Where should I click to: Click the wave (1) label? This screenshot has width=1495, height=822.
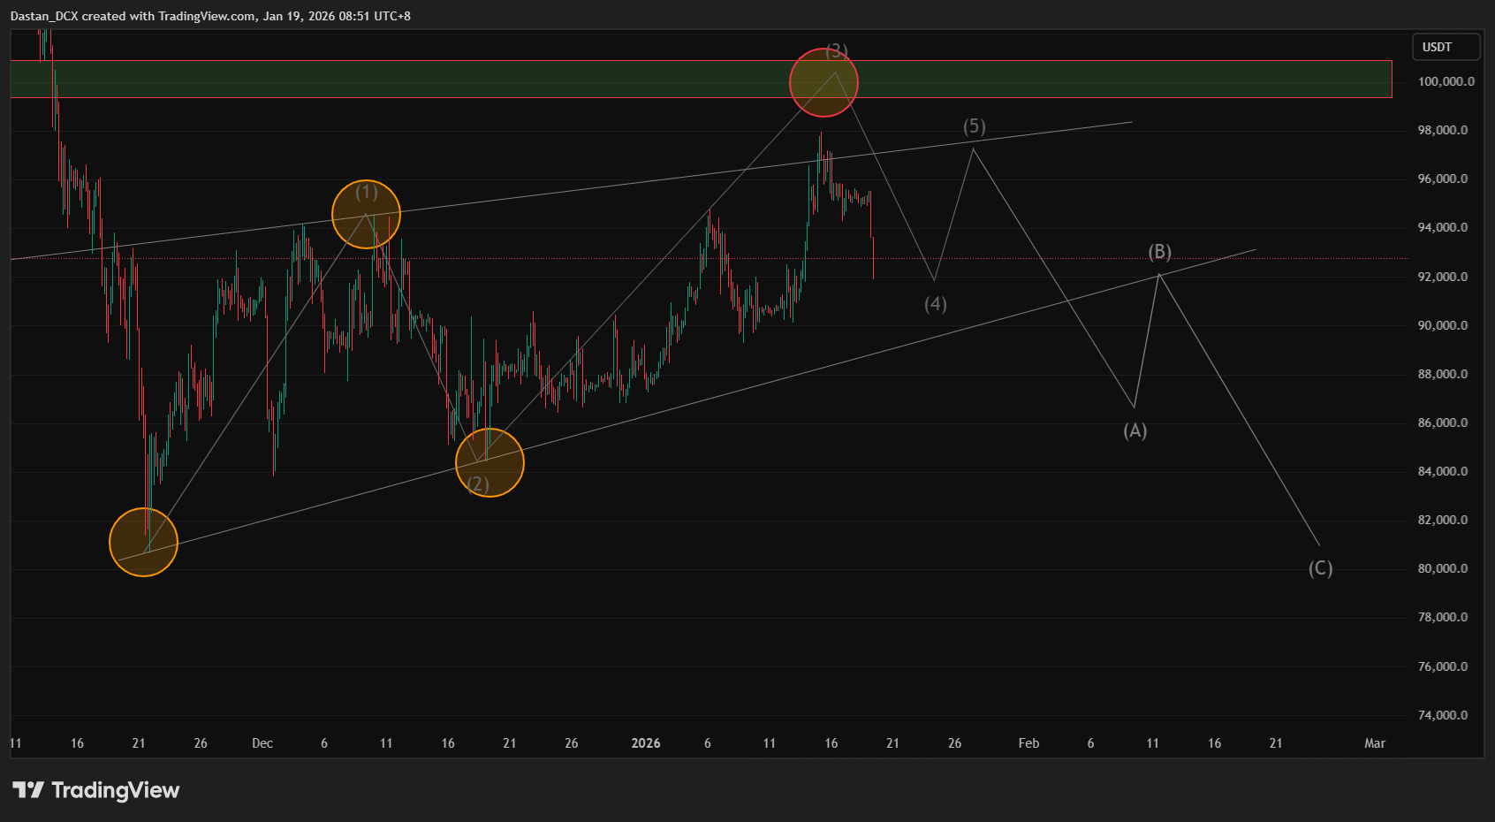point(366,192)
